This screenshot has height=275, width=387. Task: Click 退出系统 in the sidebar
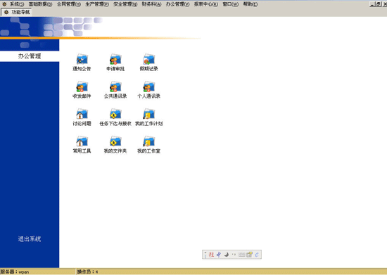click(x=30, y=238)
